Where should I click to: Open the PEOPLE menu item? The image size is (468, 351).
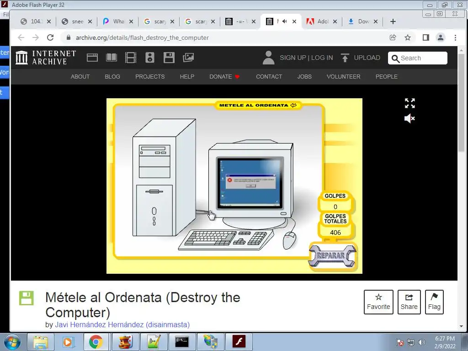coord(386,77)
